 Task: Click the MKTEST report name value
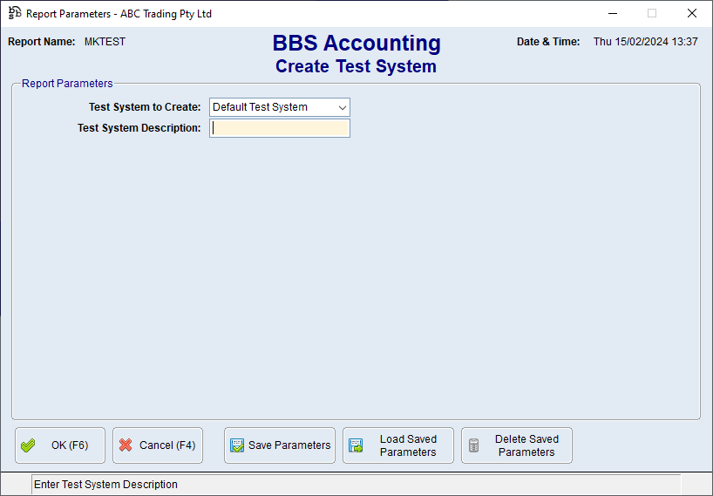coord(105,42)
